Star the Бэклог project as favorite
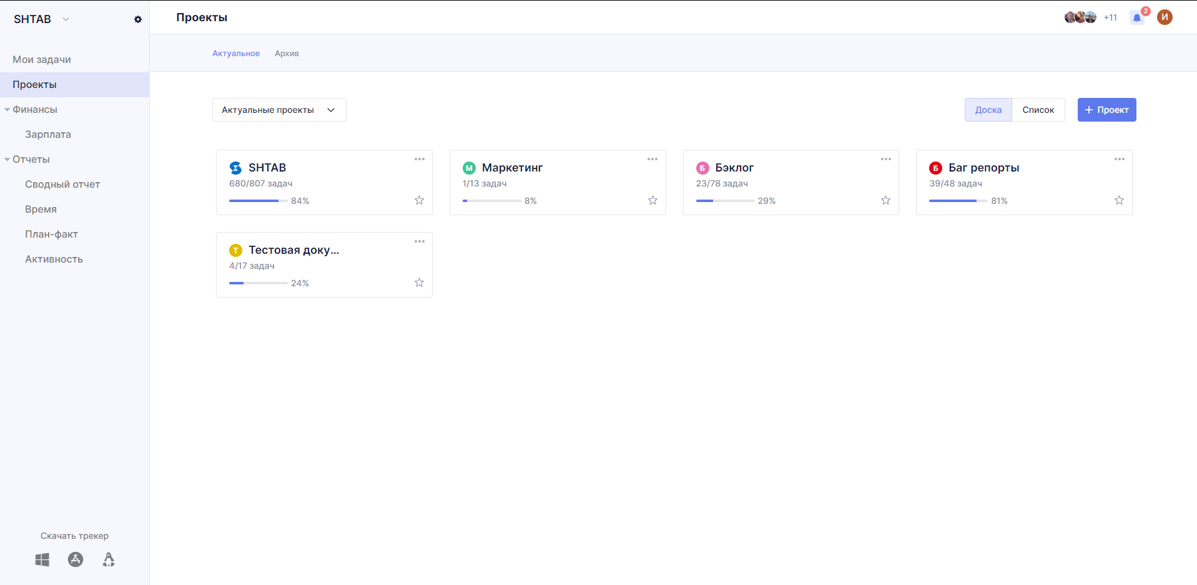 click(x=885, y=200)
